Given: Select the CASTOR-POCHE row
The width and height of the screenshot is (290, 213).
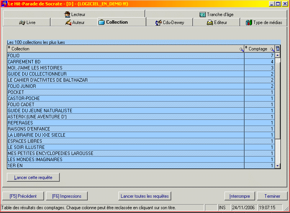Looking at the screenshot, I should (141, 98).
